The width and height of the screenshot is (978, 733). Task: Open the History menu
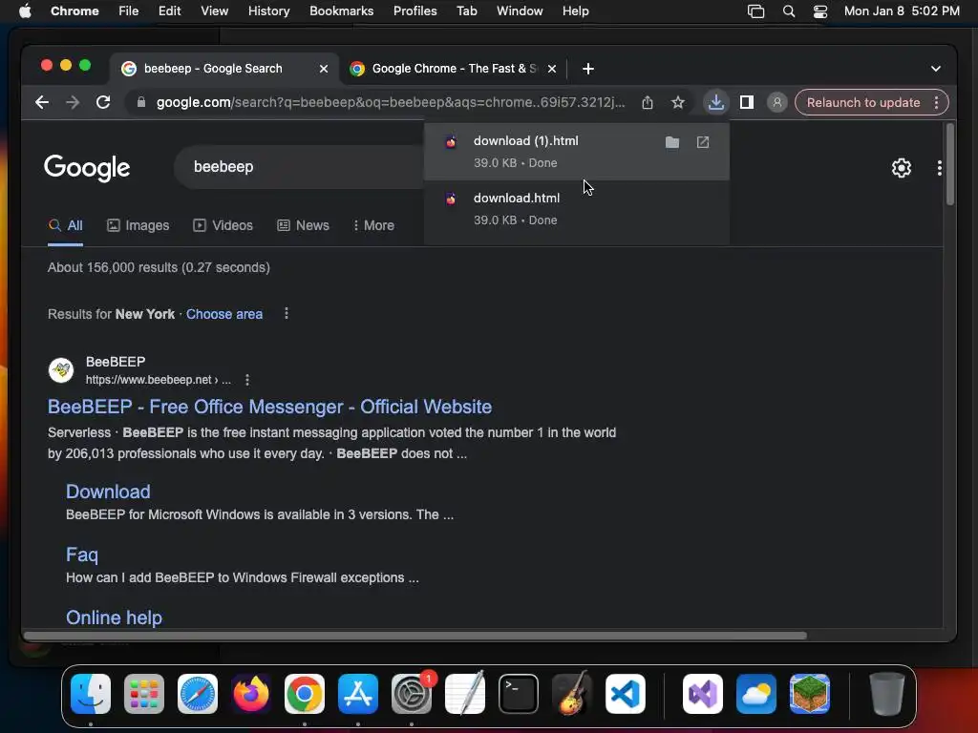(x=268, y=11)
